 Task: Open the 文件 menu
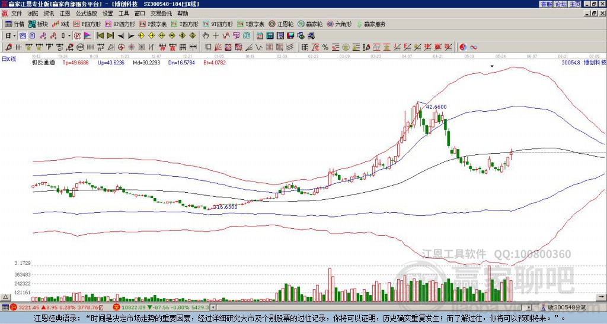17,14
